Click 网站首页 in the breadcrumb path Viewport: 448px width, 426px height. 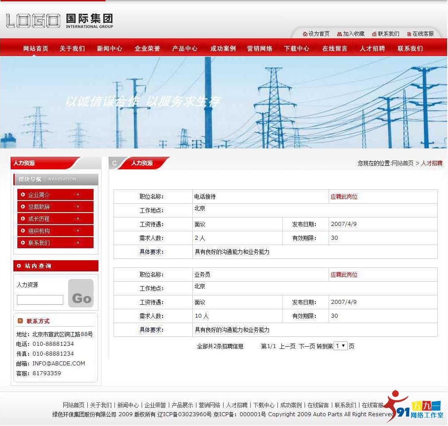coord(403,164)
